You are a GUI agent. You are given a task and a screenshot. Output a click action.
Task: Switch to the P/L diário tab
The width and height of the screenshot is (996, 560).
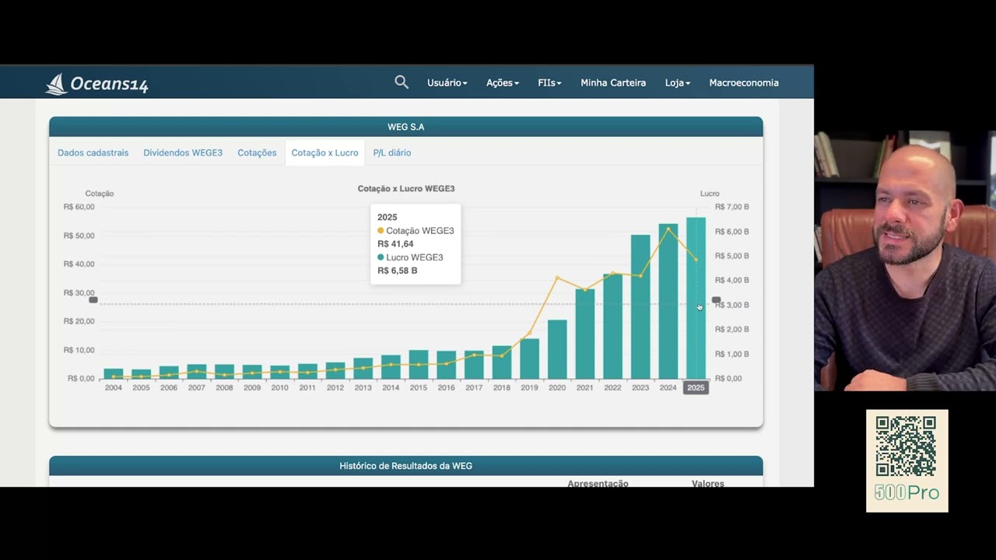392,152
